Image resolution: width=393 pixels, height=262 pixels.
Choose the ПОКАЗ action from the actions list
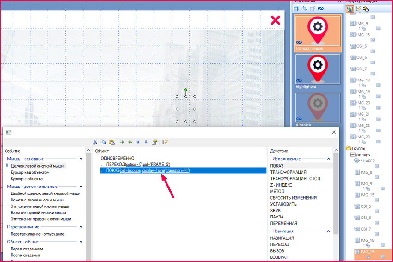276,166
